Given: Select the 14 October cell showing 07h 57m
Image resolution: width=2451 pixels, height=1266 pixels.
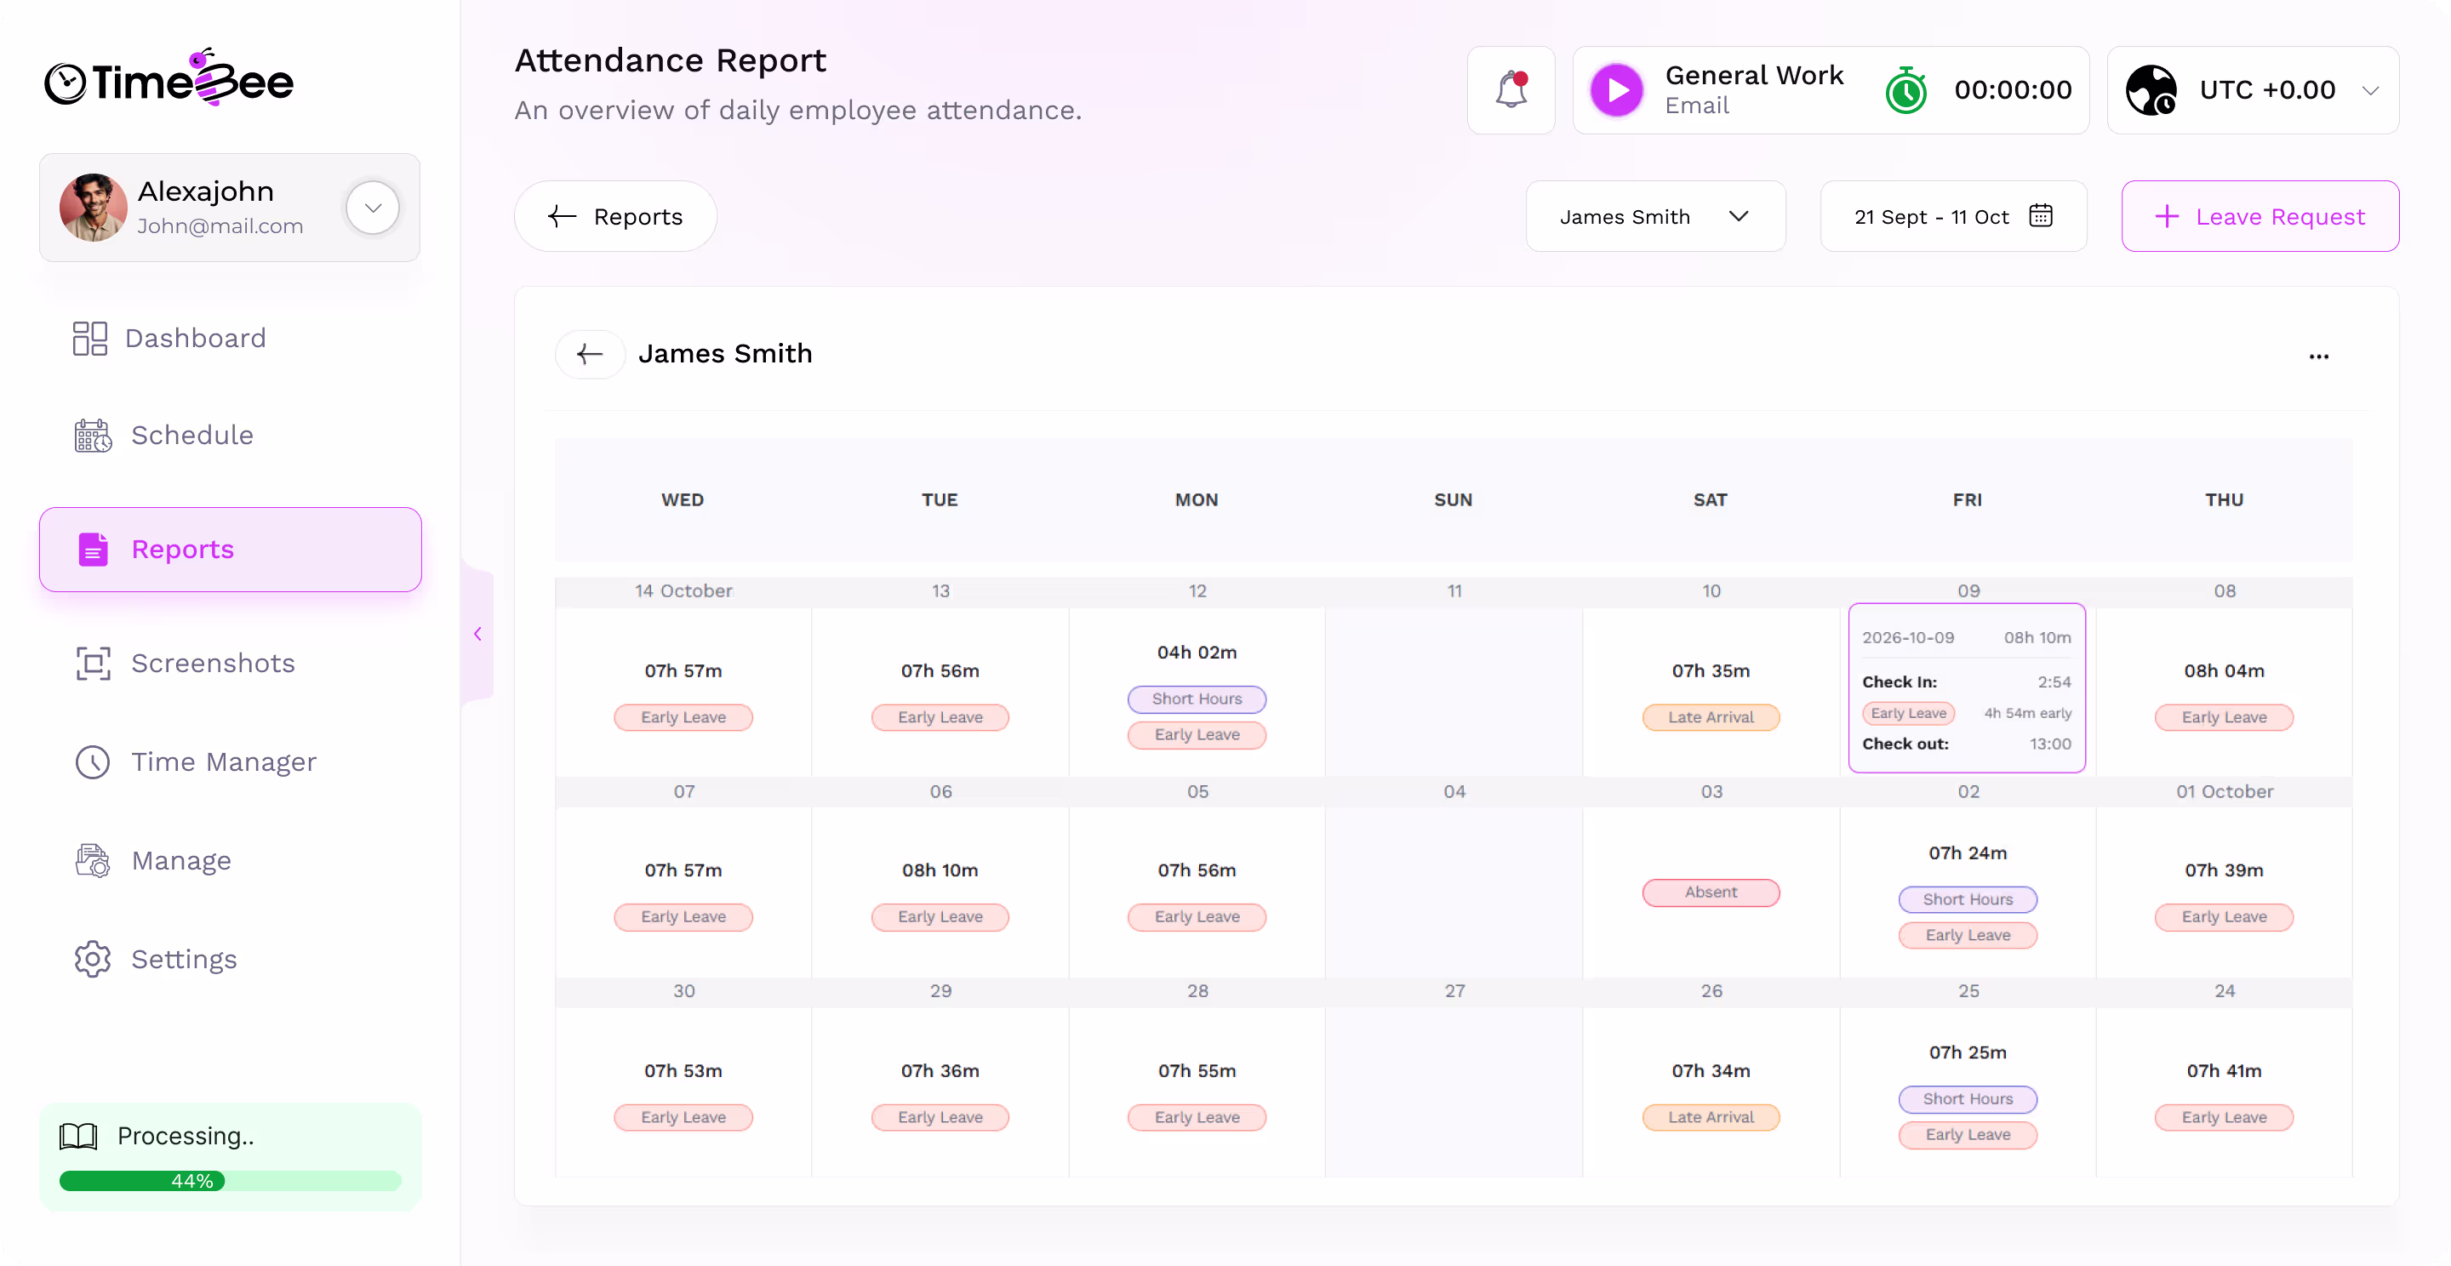Looking at the screenshot, I should click(x=683, y=692).
